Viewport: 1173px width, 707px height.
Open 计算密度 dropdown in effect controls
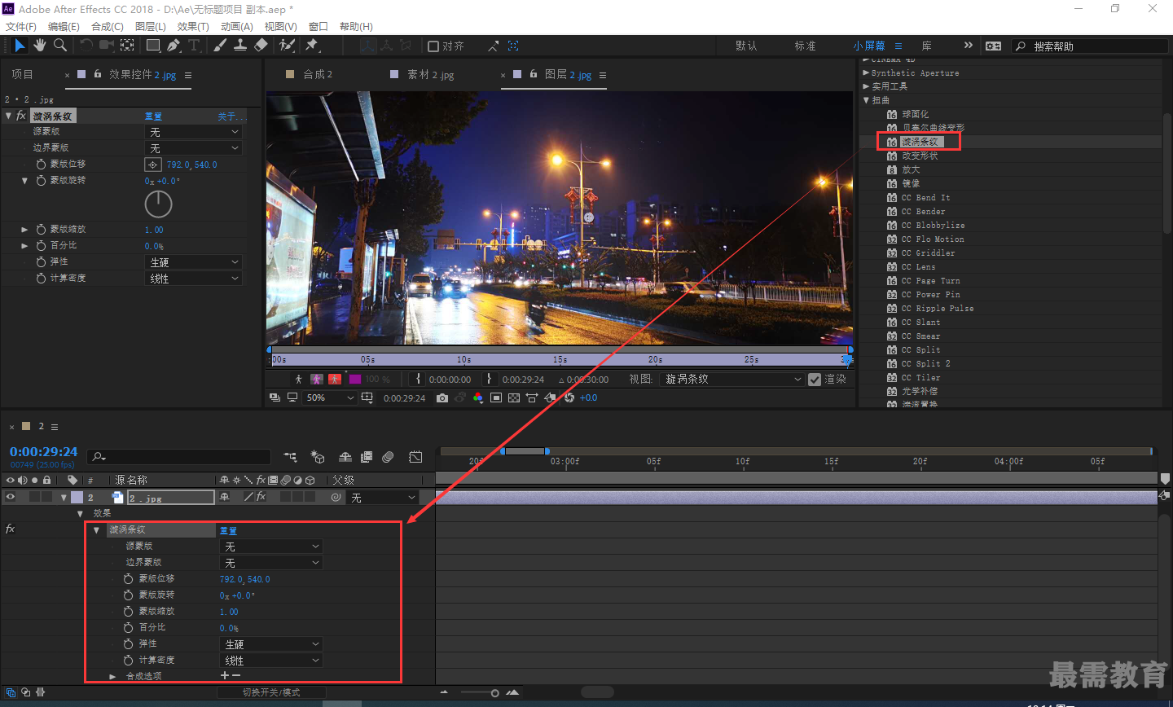194,279
